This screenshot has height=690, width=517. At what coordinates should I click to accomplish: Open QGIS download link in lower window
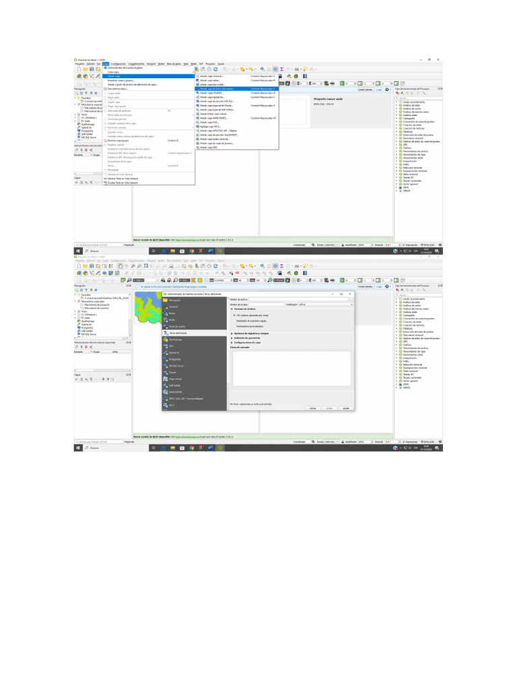[188, 437]
